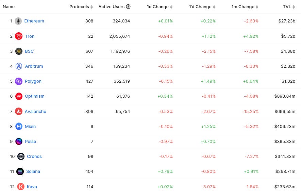This screenshot has height=194, width=301.
Task: Select Cronos TVL value $341.33m
Action: pos(285,157)
